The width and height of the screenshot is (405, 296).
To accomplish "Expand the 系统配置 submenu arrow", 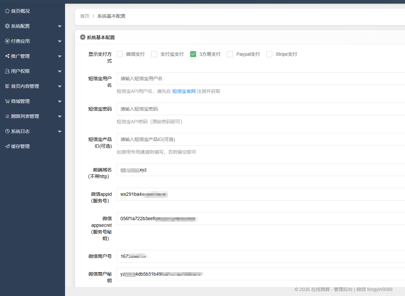I will 60,26.
